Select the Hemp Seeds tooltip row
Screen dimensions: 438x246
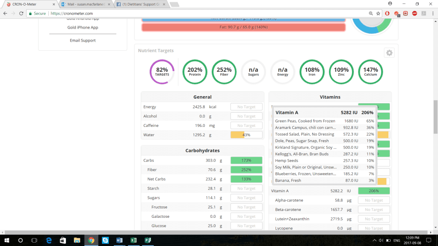324,161
